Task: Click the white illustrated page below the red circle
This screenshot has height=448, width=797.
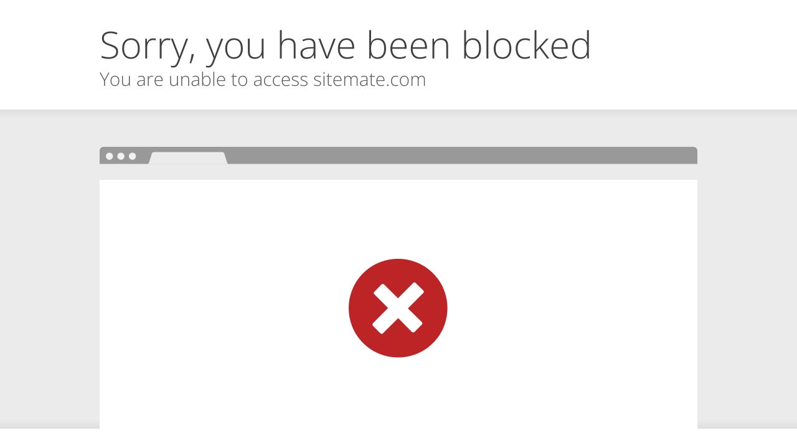Action: click(x=398, y=392)
